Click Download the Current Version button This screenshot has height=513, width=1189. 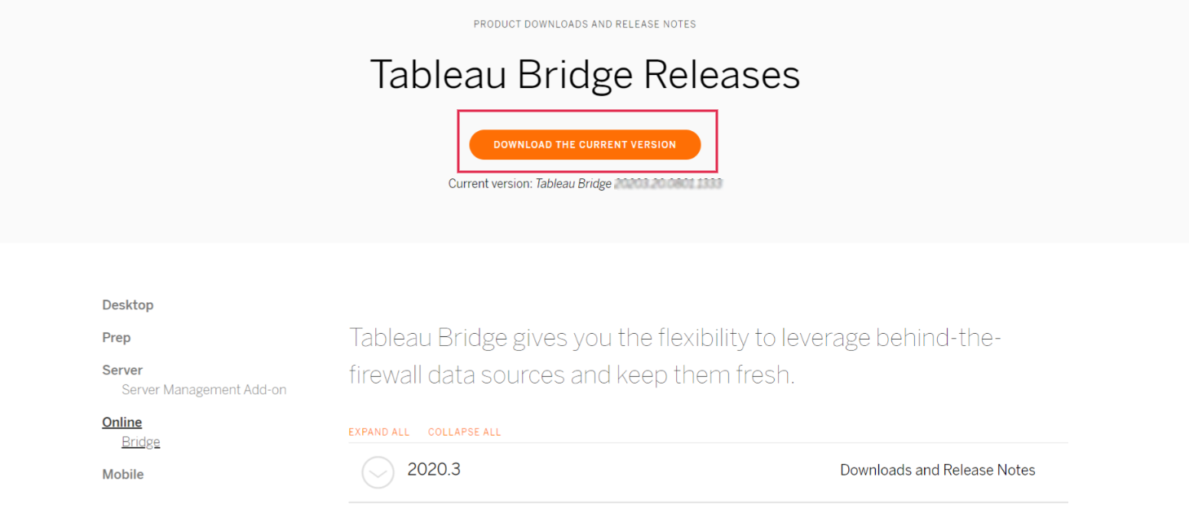click(585, 144)
